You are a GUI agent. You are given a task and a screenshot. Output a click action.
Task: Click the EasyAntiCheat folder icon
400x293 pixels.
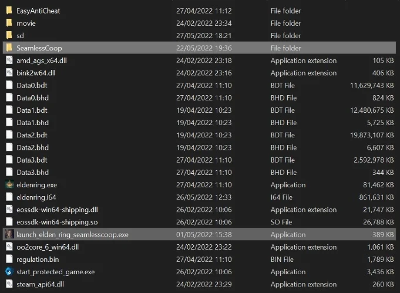click(9, 11)
